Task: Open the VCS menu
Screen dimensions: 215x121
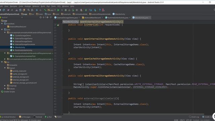Action: [59, 6]
